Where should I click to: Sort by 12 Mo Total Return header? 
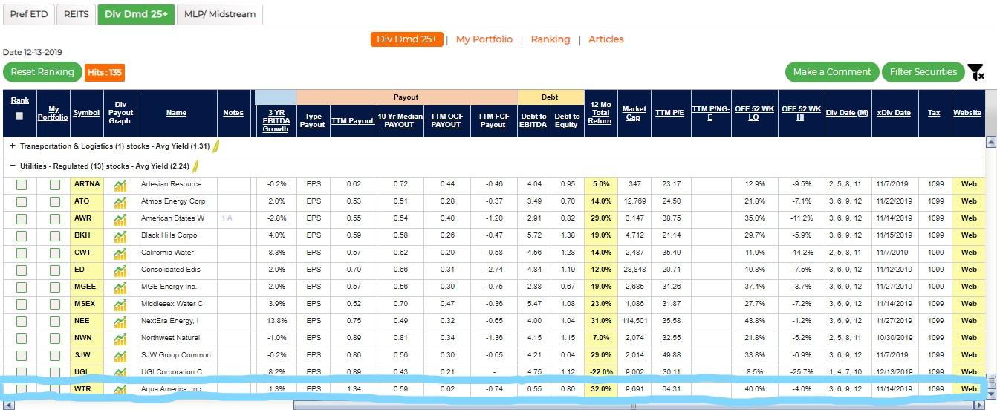click(x=600, y=113)
